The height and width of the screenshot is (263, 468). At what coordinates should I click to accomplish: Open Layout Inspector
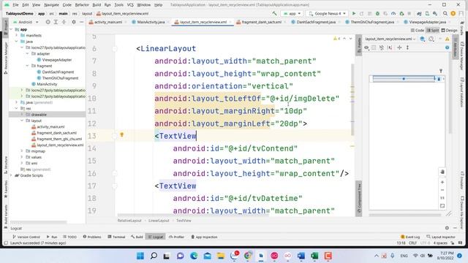coord(441,237)
